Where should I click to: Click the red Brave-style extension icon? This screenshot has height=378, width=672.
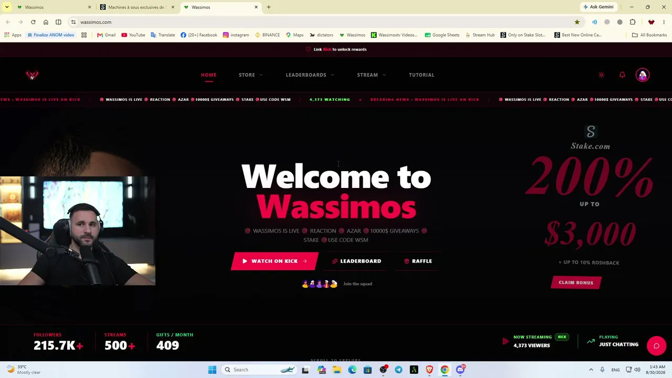coord(651,22)
